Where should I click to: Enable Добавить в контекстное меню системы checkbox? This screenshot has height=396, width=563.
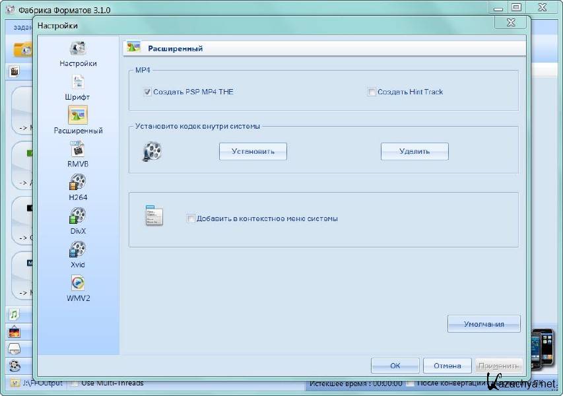coord(191,218)
